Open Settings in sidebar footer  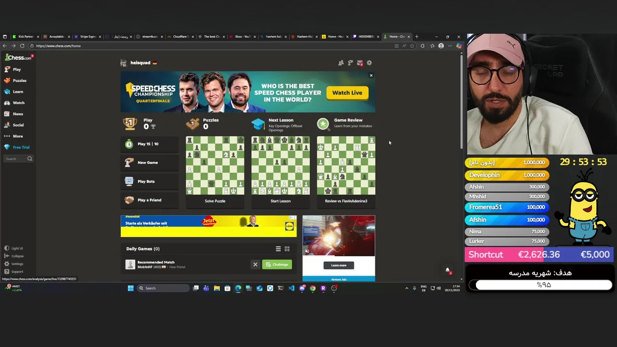pos(14,264)
